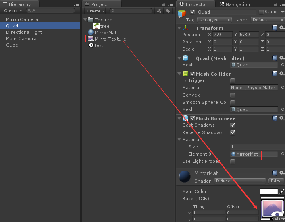Click the search-by-label tag icon in Project
The width and height of the screenshot is (285, 222).
168,11
